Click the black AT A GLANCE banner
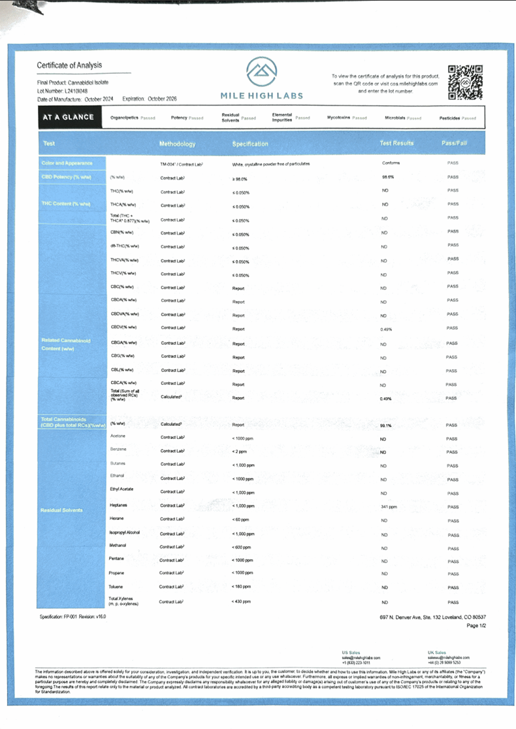The height and width of the screenshot is (729, 516). pos(68,118)
